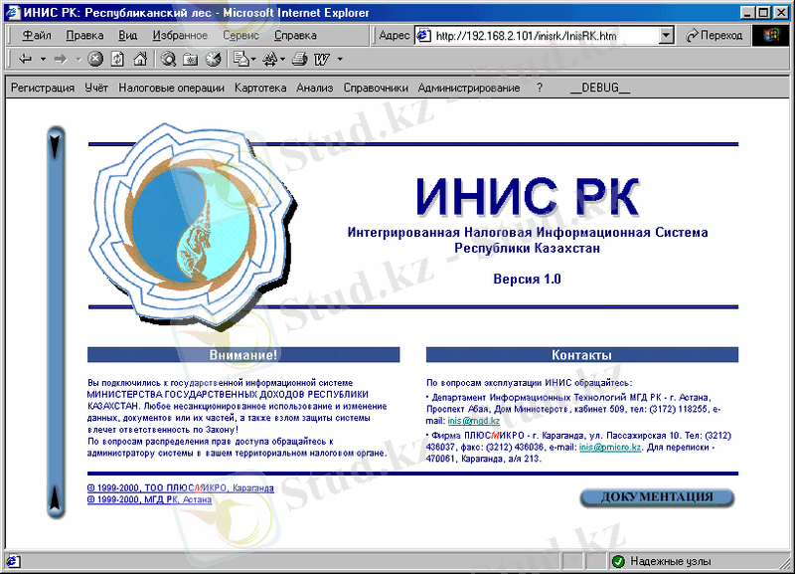Screen dimensions: 795x574
Task: Close the Internet Explorer window
Action: (781, 13)
